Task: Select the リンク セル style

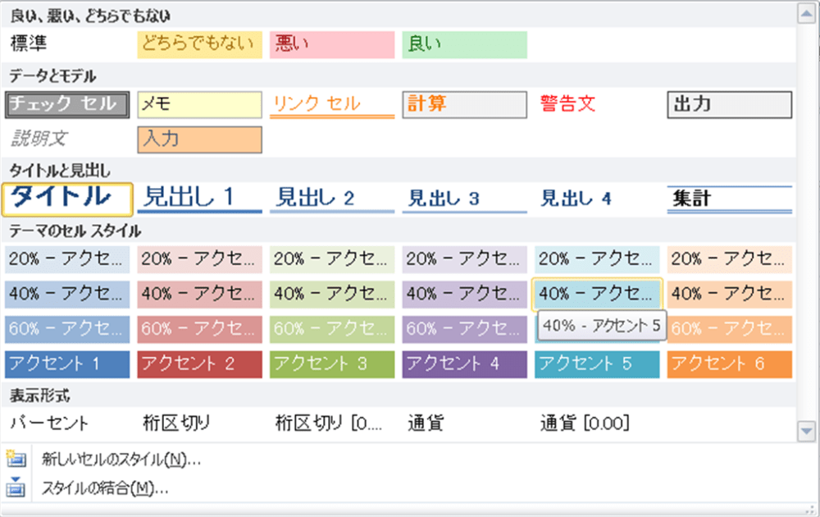Action: [331, 105]
